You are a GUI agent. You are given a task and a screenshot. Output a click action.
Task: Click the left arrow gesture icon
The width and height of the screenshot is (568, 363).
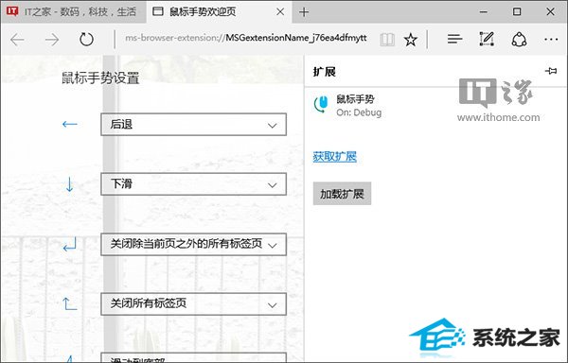[x=69, y=124]
